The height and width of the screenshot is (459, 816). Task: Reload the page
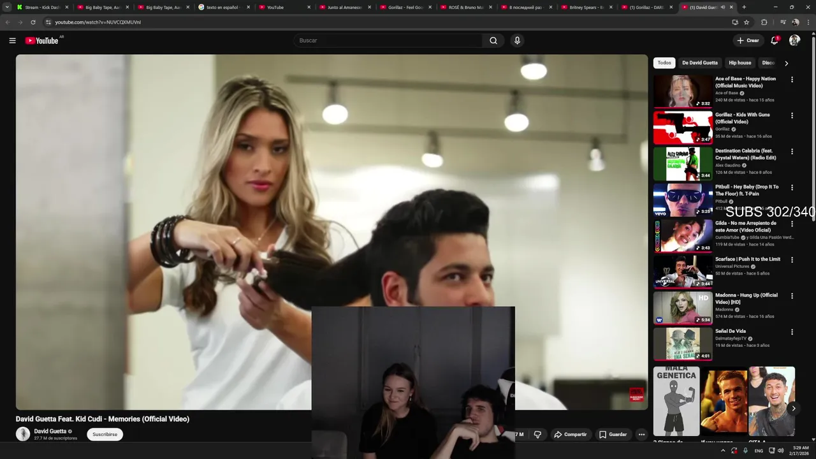[33, 22]
